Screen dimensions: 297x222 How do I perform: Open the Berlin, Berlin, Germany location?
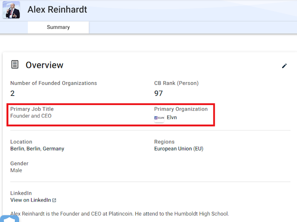tap(37, 149)
